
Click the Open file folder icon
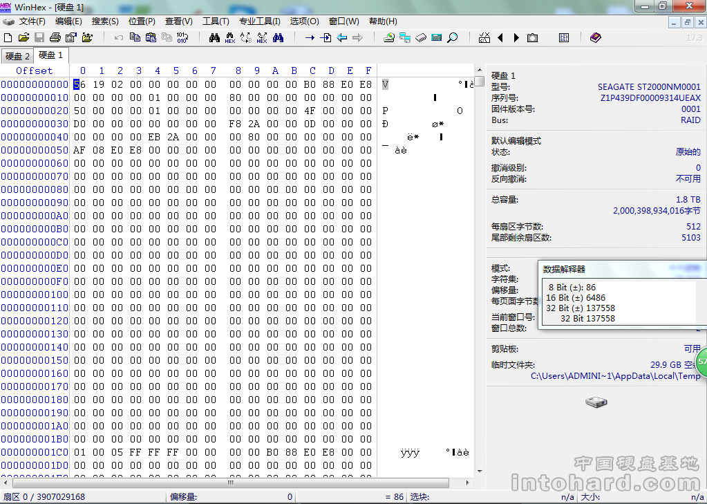tap(23, 37)
